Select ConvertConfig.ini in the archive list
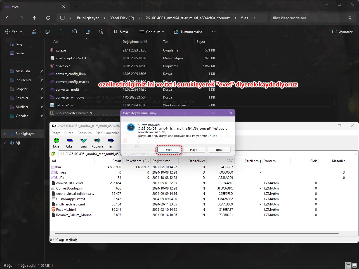 69,188
